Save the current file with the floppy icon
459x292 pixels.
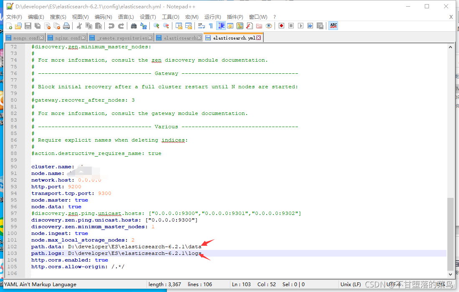(28, 26)
